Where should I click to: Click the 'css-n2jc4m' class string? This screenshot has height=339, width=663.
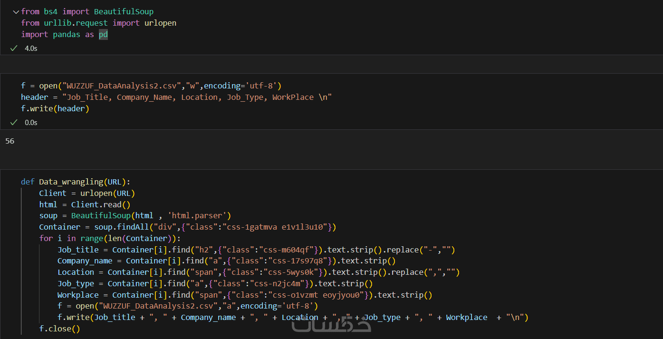pos(277,283)
